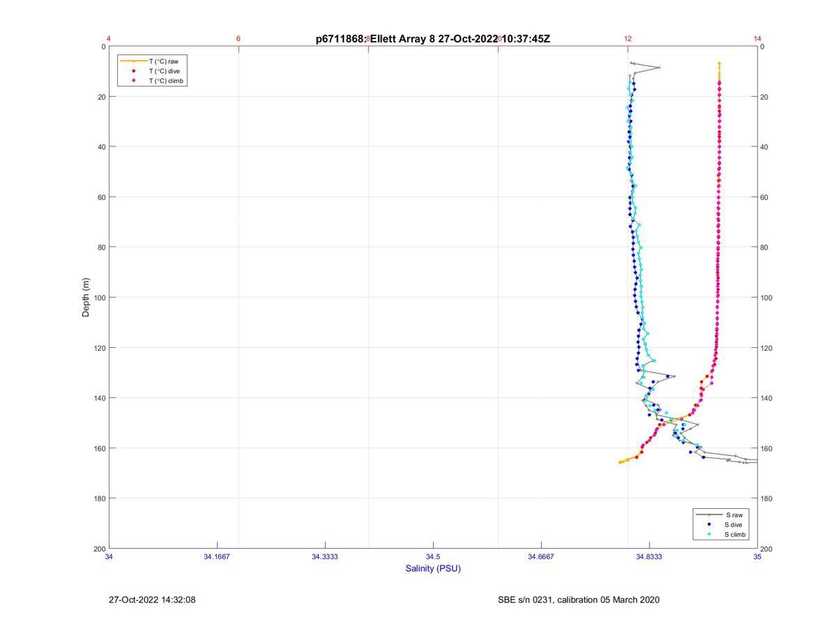837x617 pixels.
Task: Click the left depth axis tick 200
Action: [100, 549]
